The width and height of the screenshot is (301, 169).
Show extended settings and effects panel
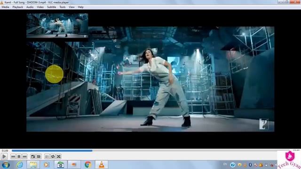[39, 156]
